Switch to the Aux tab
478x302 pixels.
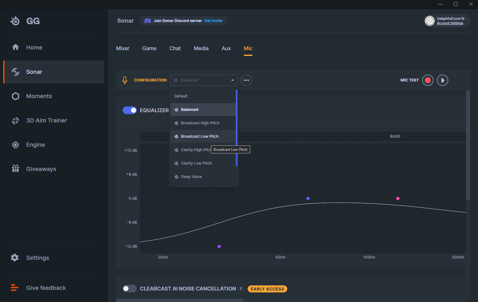(226, 48)
